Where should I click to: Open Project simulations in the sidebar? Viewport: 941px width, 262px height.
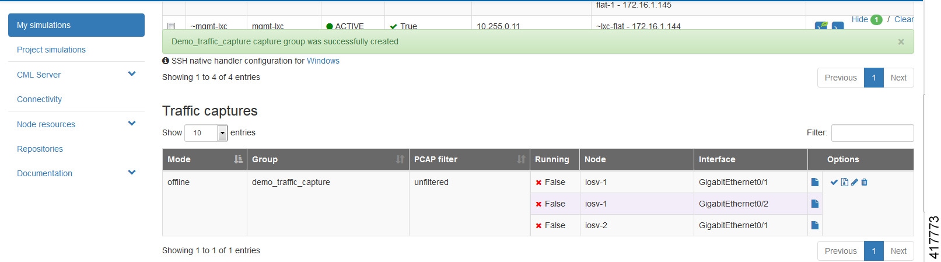[x=51, y=50]
